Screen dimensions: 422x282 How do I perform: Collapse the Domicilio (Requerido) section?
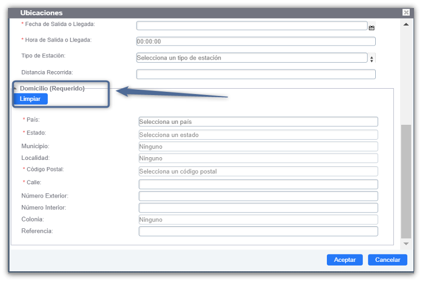coord(15,88)
